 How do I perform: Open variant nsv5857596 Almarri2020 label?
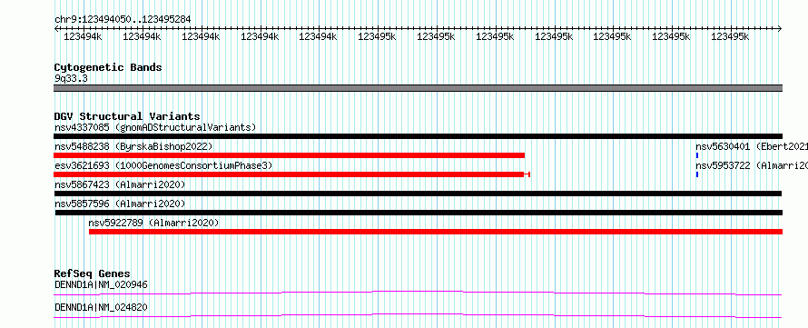120,204
